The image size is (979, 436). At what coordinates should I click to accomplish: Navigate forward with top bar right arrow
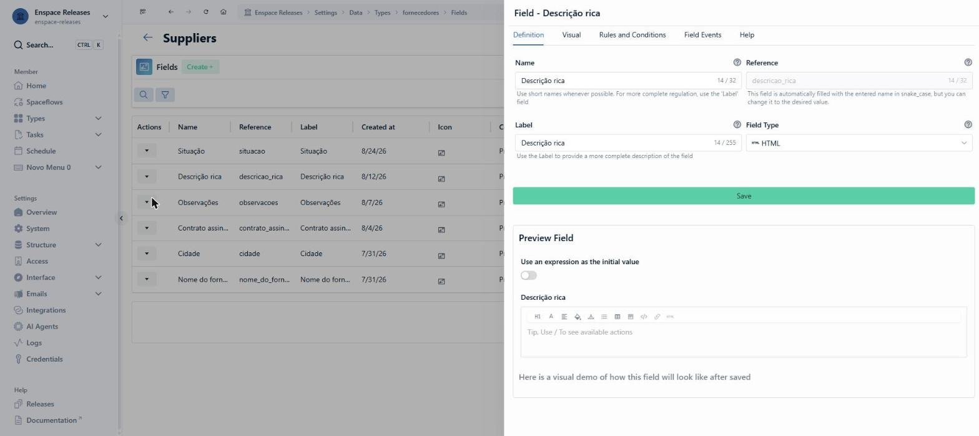[188, 12]
